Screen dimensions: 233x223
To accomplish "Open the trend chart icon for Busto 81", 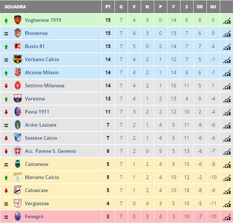I will coord(227,47).
